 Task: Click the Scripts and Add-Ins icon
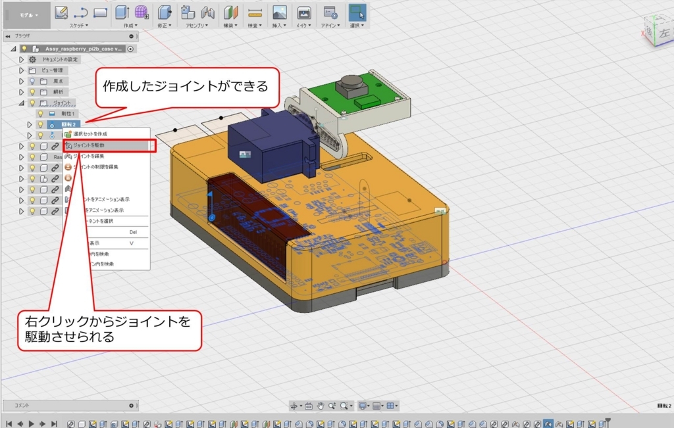[x=330, y=12]
